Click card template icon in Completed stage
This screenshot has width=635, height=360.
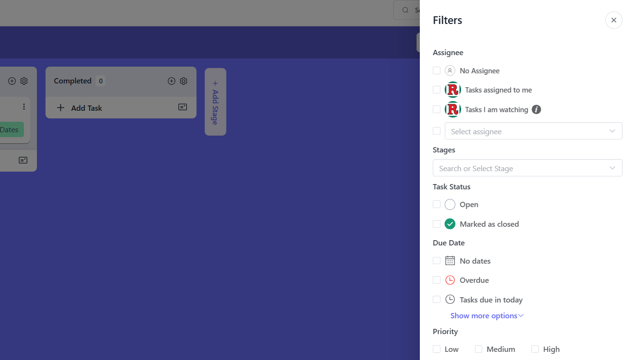(x=183, y=107)
